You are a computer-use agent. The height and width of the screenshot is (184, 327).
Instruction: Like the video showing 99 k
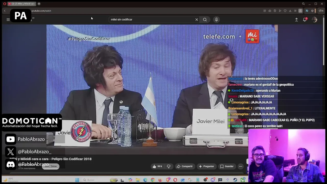pos(157,166)
